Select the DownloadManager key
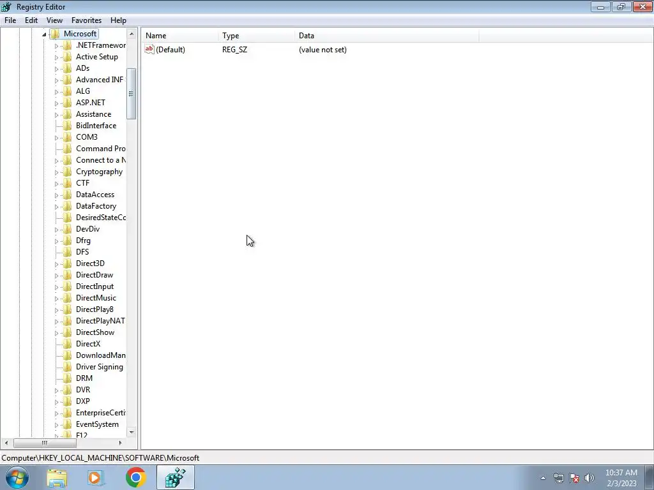This screenshot has height=490, width=654. coord(100,355)
